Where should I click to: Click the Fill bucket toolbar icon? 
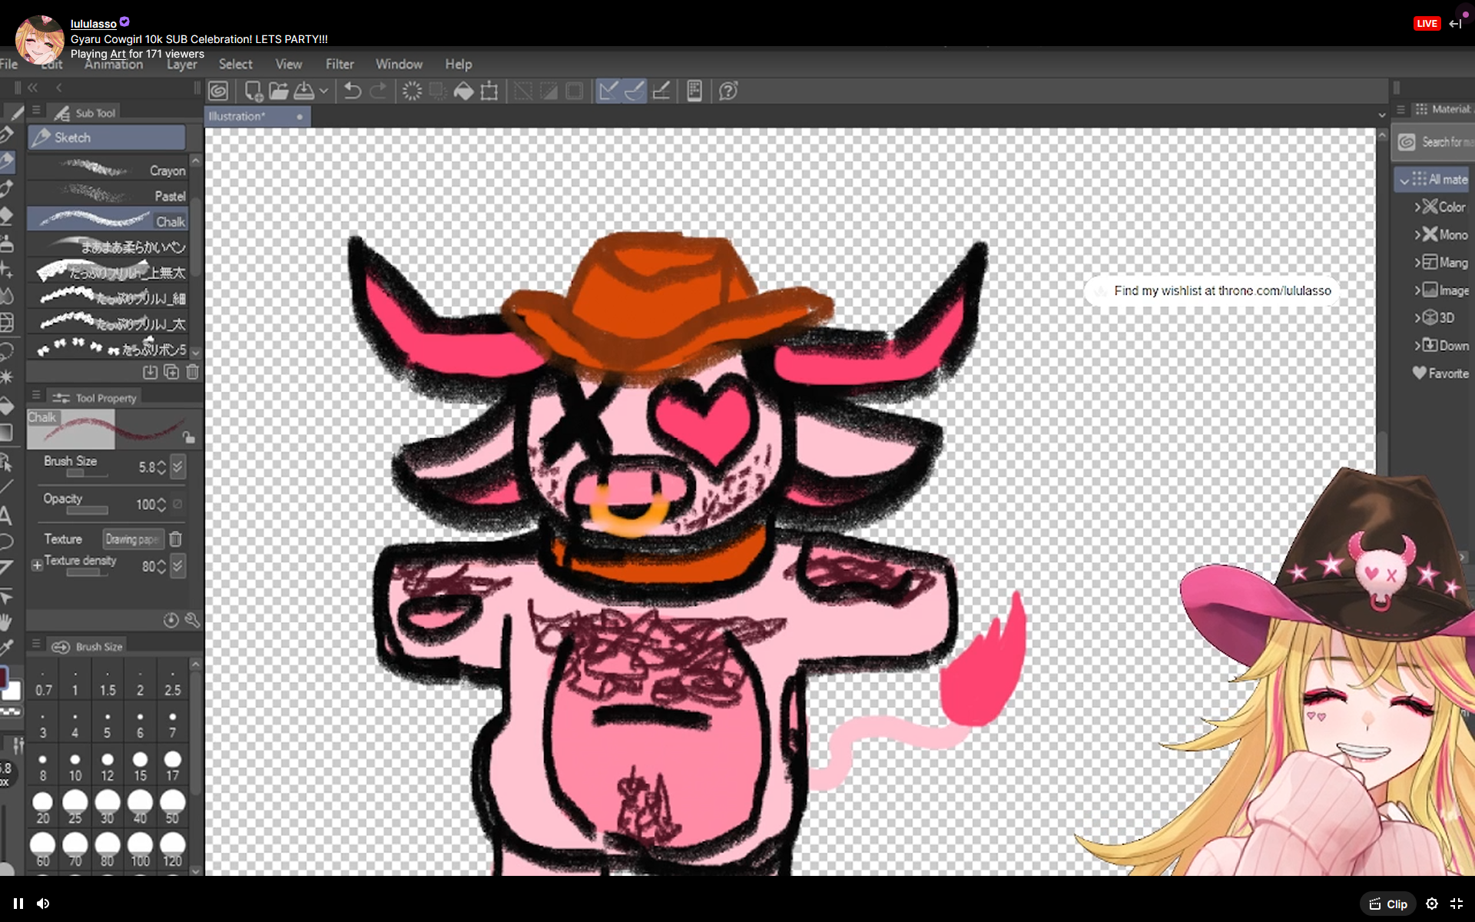point(463,91)
